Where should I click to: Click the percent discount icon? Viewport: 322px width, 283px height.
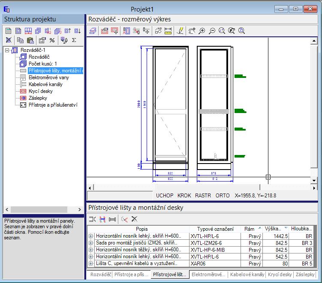point(52,40)
